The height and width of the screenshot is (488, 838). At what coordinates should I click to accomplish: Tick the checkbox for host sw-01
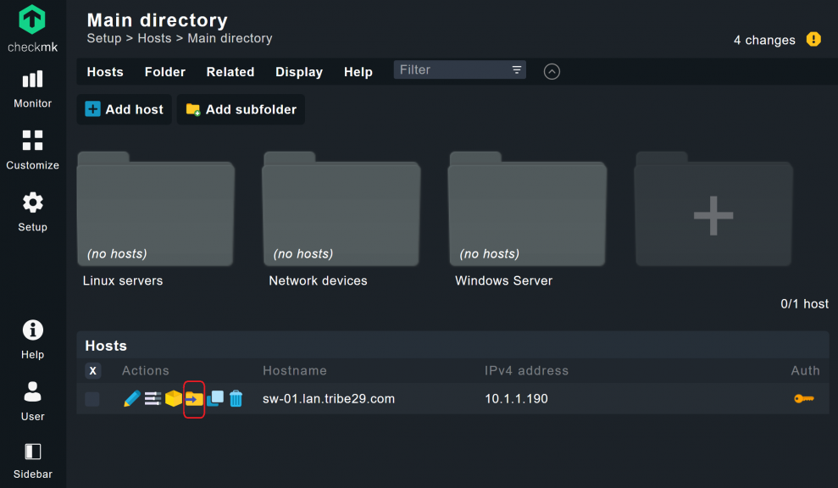pyautogui.click(x=92, y=399)
